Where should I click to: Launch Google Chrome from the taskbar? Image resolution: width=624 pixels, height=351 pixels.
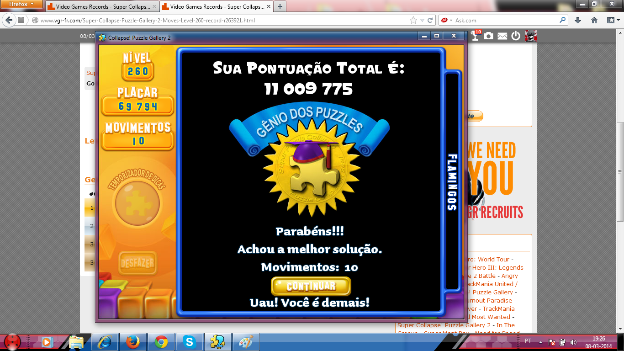[x=161, y=341]
